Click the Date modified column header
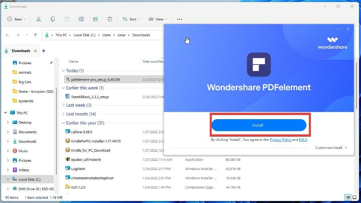Image resolution: width=361 pixels, height=203 pixels. pyautogui.click(x=153, y=61)
